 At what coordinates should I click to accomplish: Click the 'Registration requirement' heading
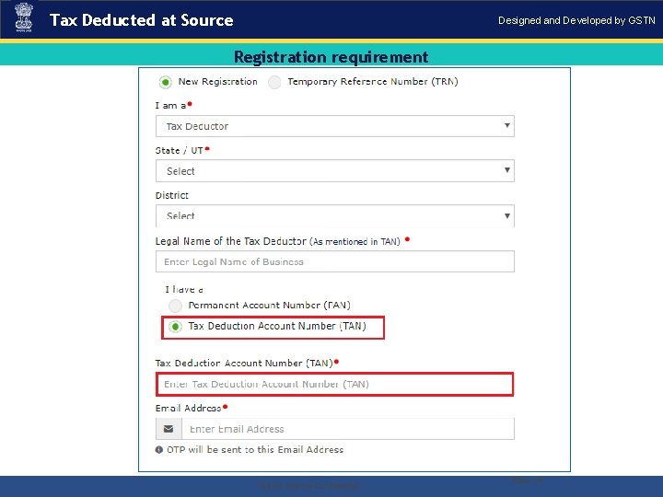(331, 57)
